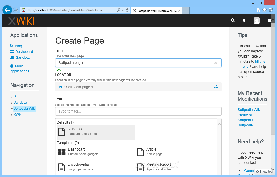Image resolution: width=277 pixels, height=177 pixels.
Task: Open the Sandbox application link
Action: (23, 57)
